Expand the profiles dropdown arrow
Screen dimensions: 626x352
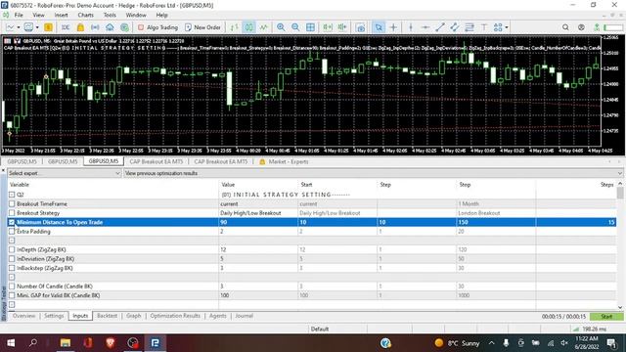[x=37, y=27]
